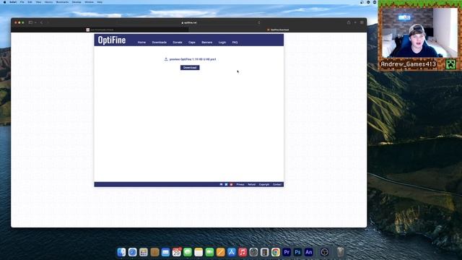Open the Capes page

(192, 42)
